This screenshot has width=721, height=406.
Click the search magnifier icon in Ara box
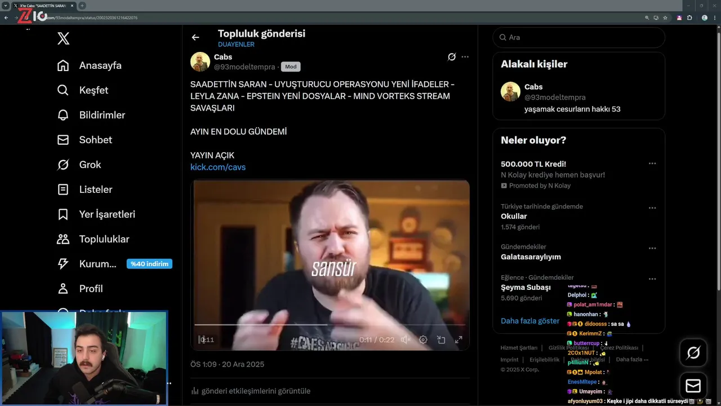click(502, 37)
